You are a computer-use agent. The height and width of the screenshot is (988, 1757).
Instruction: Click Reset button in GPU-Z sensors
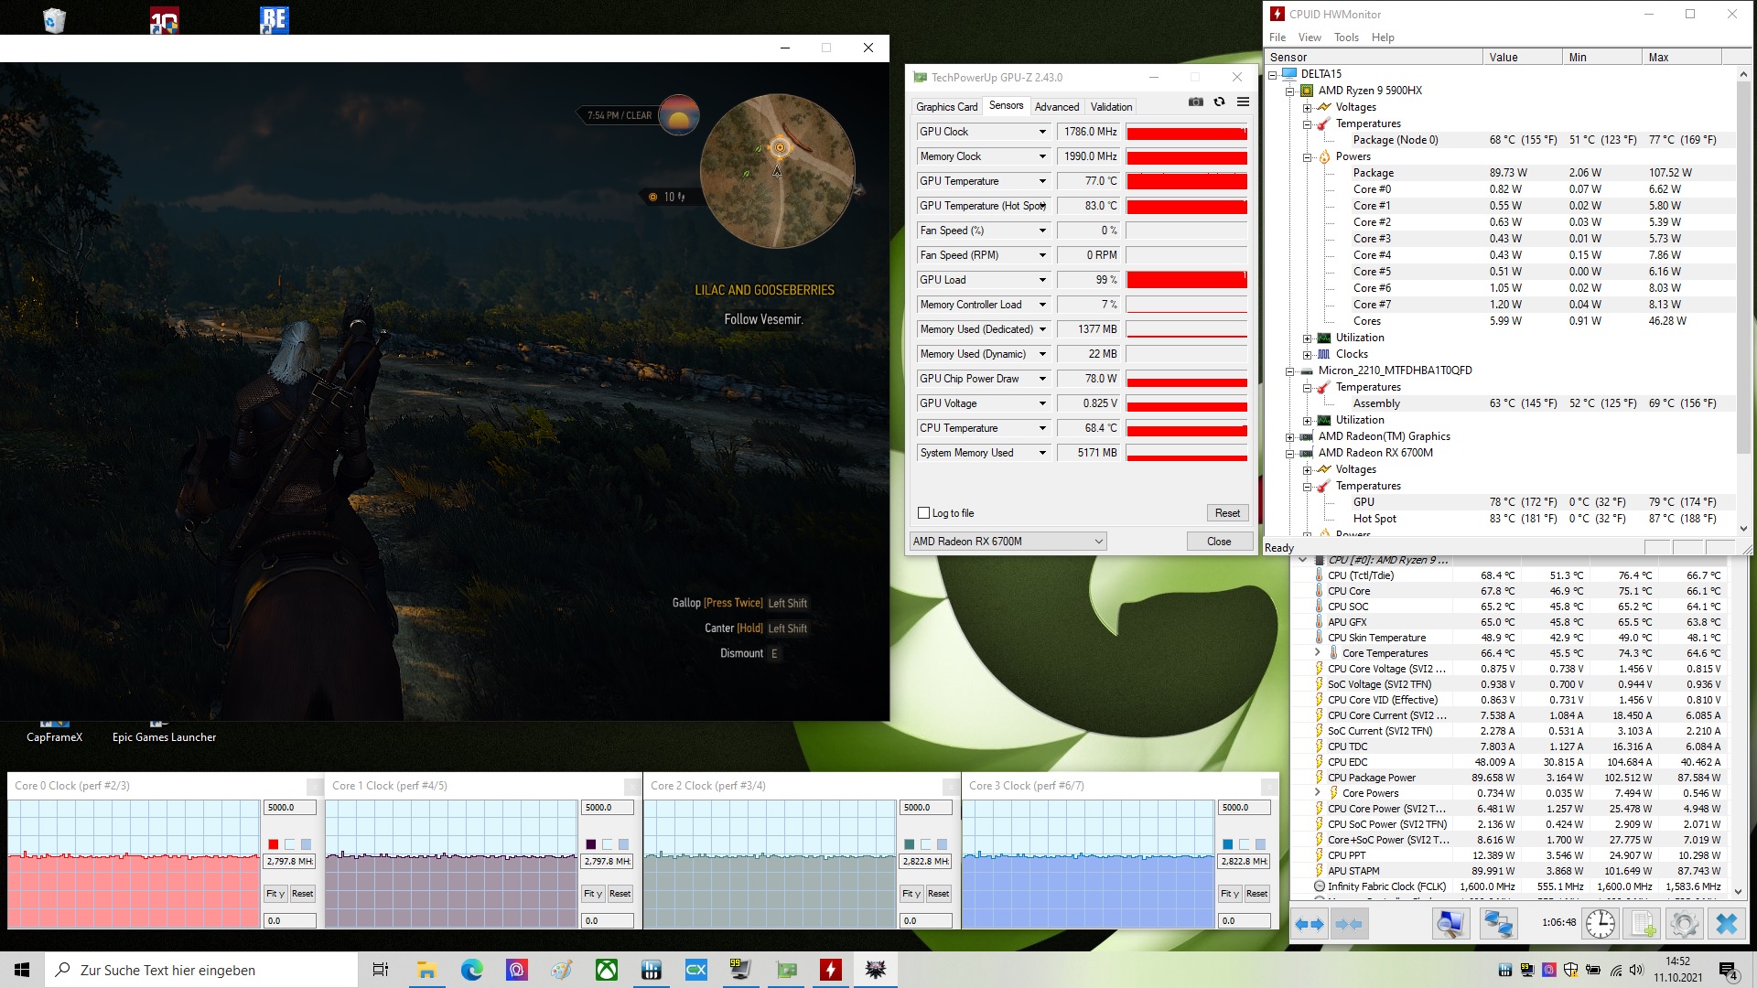coord(1227,513)
